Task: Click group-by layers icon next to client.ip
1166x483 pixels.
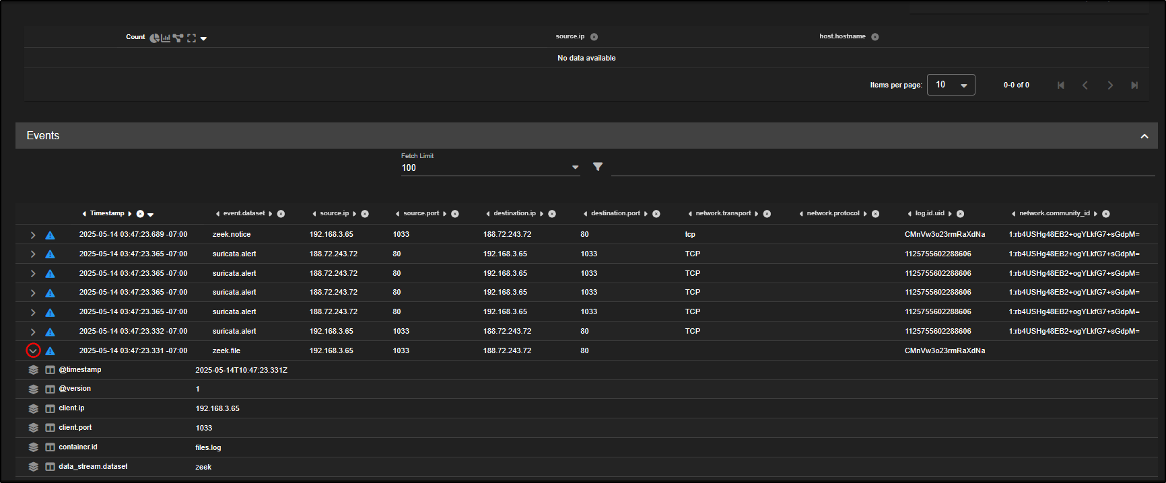Action: tap(33, 408)
